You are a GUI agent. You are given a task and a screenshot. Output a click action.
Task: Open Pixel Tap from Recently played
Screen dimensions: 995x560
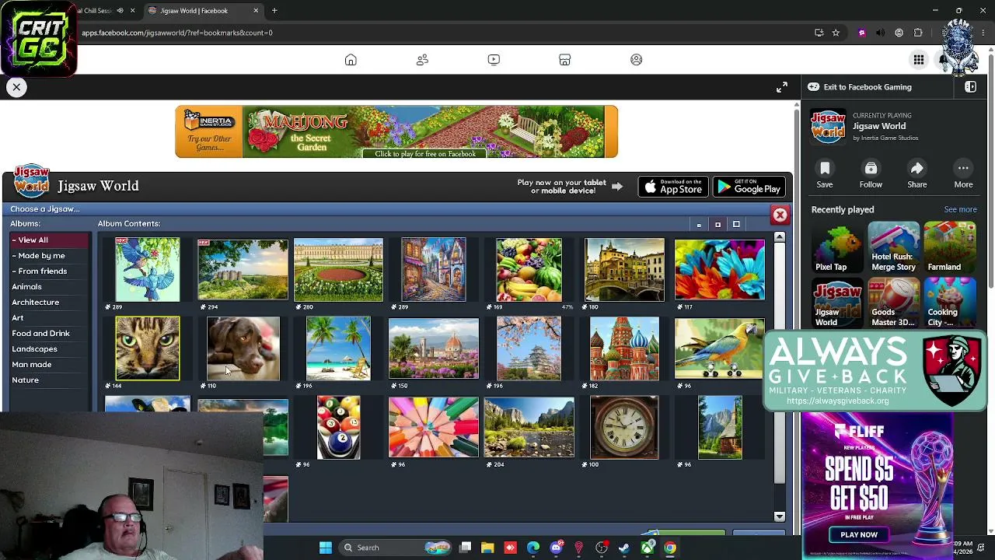(837, 248)
